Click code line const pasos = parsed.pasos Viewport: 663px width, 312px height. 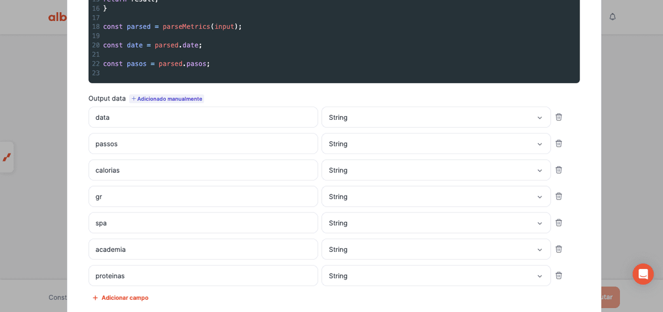[x=156, y=64]
